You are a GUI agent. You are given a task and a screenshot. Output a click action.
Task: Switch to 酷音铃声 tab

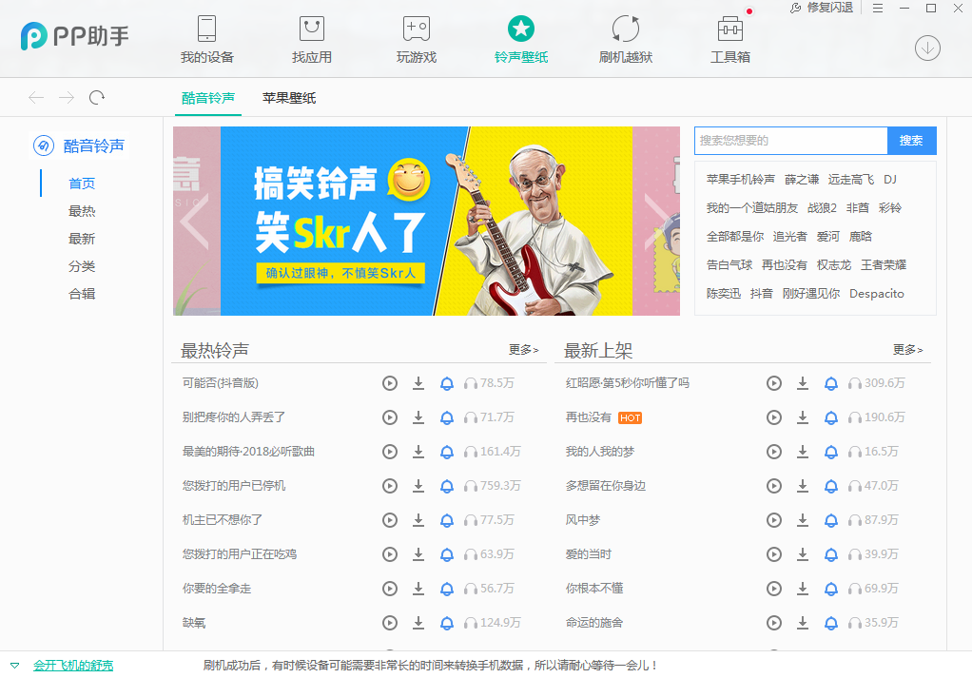tap(208, 98)
